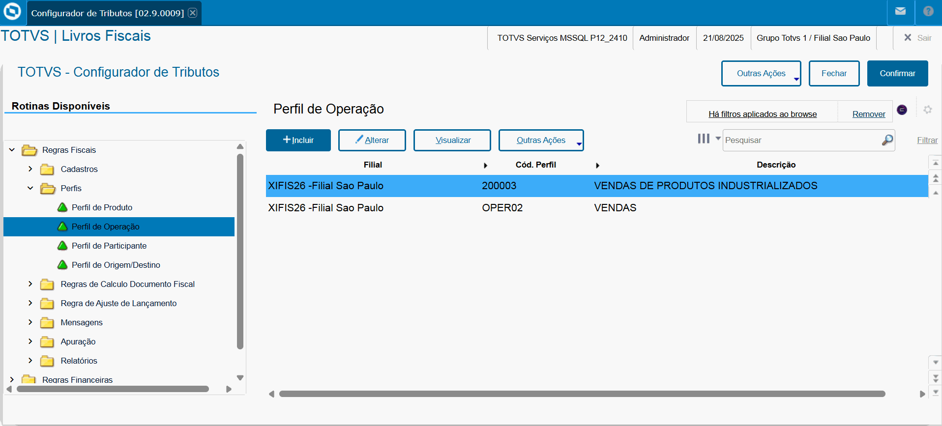Click the tree panel's scroll-down arrow

tap(240, 378)
